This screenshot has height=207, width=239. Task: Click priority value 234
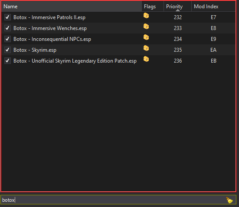pos(178,39)
